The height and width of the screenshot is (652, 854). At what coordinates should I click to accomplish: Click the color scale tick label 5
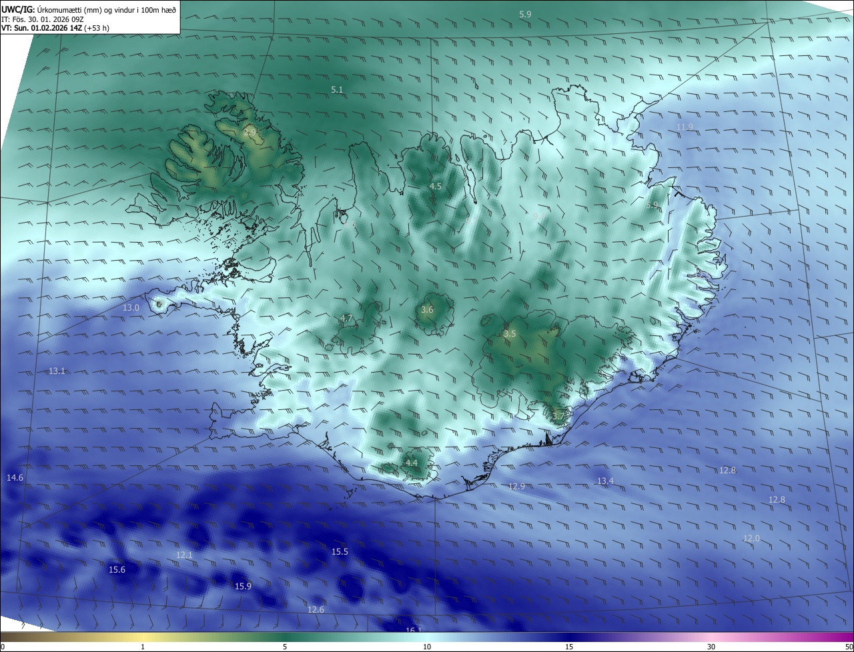click(285, 647)
